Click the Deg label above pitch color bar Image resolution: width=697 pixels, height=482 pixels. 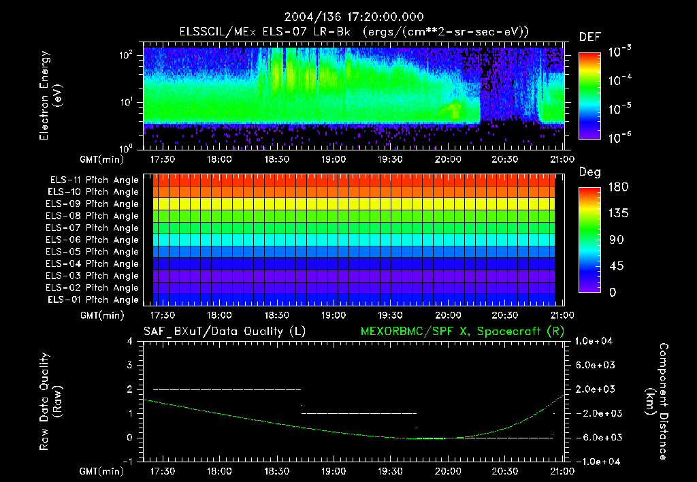click(590, 172)
